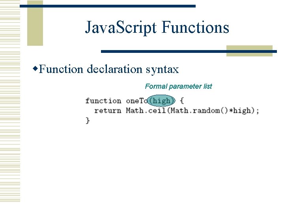284x213 pixels.
Task: Click the closing brace of the function
Action: (x=88, y=120)
